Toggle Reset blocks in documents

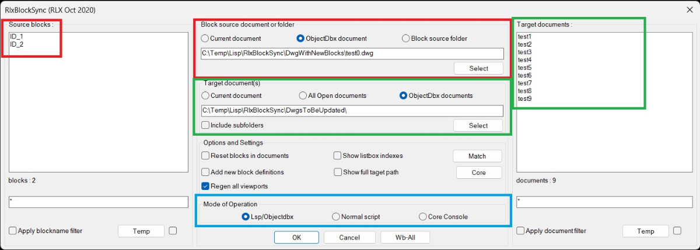tap(205, 156)
